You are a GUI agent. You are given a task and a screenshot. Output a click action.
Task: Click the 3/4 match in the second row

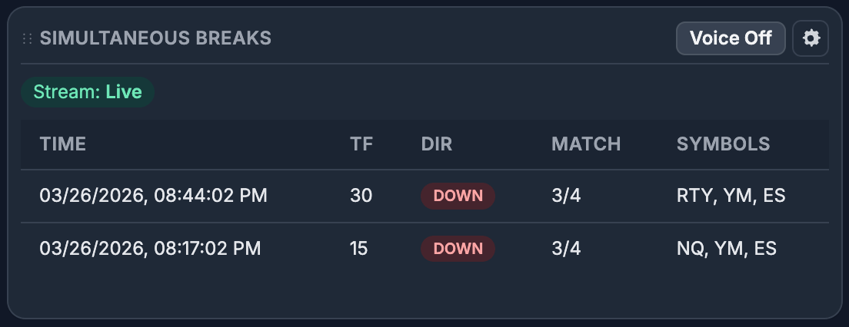pos(566,249)
